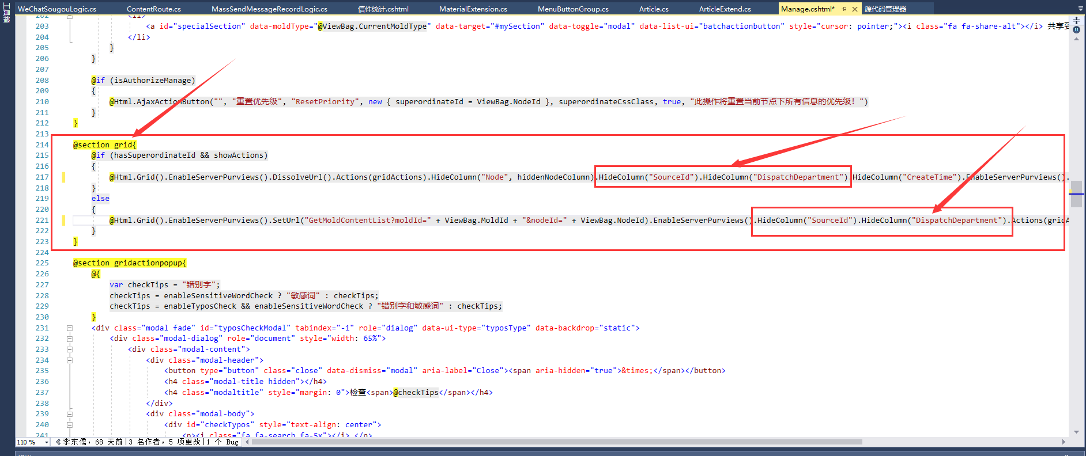Click the CodeLens double-chevron author icon
The image size is (1086, 456).
coord(58,442)
